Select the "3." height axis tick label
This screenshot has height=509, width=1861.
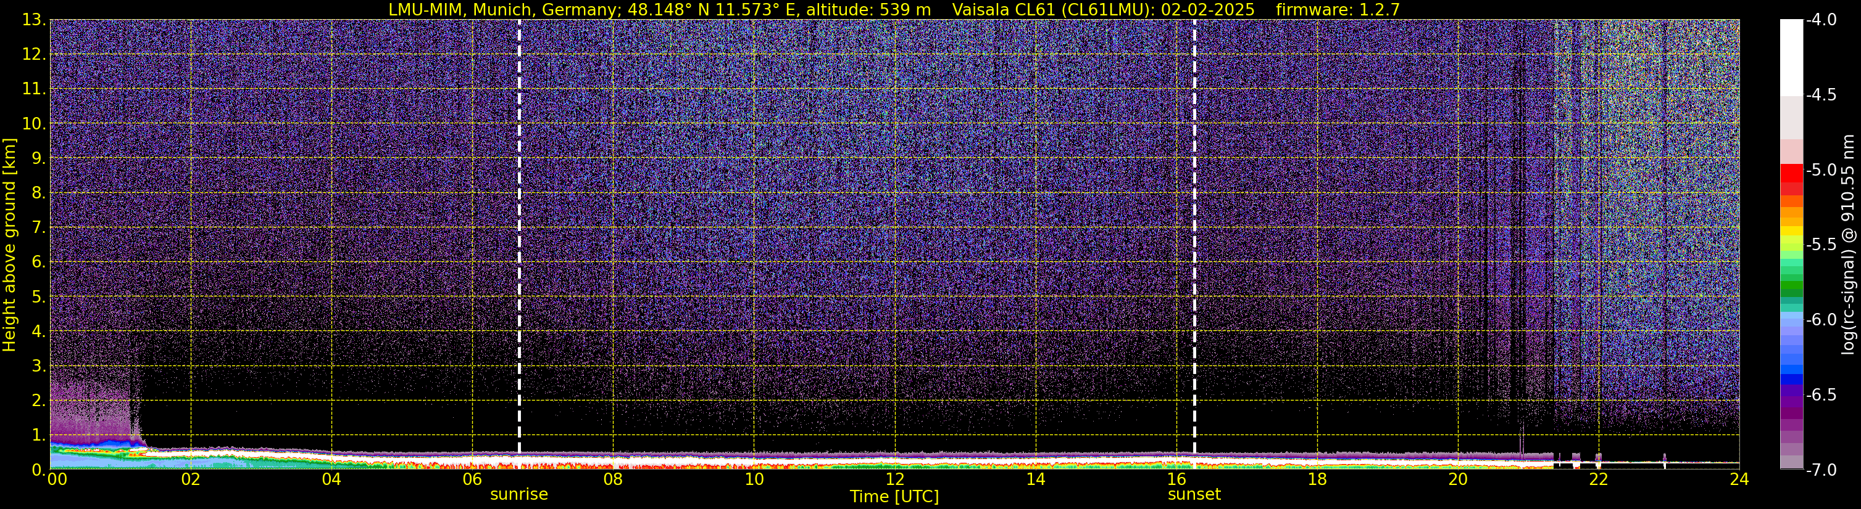pyautogui.click(x=39, y=366)
